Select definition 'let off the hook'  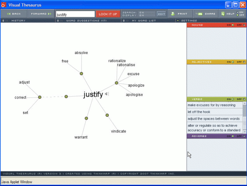click(x=215, y=112)
